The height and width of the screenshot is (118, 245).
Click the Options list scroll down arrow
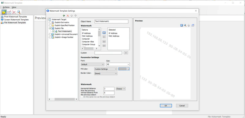click(x=99, y=45)
